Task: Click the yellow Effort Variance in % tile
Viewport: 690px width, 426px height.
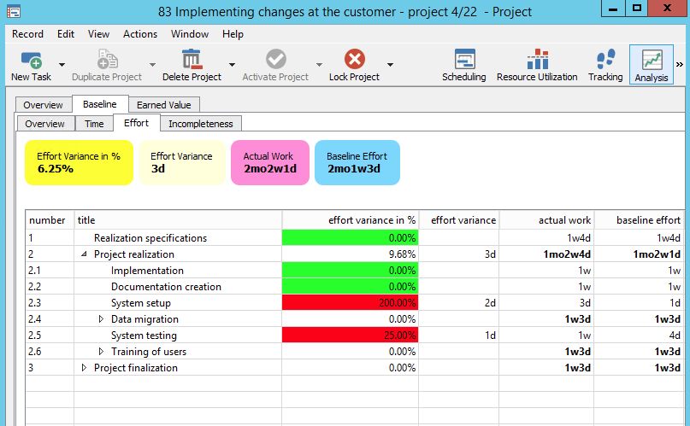Action: 79,162
